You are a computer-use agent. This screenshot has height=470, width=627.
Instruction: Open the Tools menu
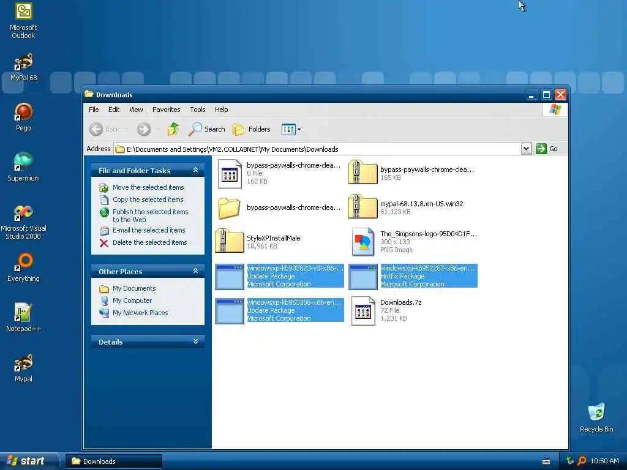click(x=198, y=110)
